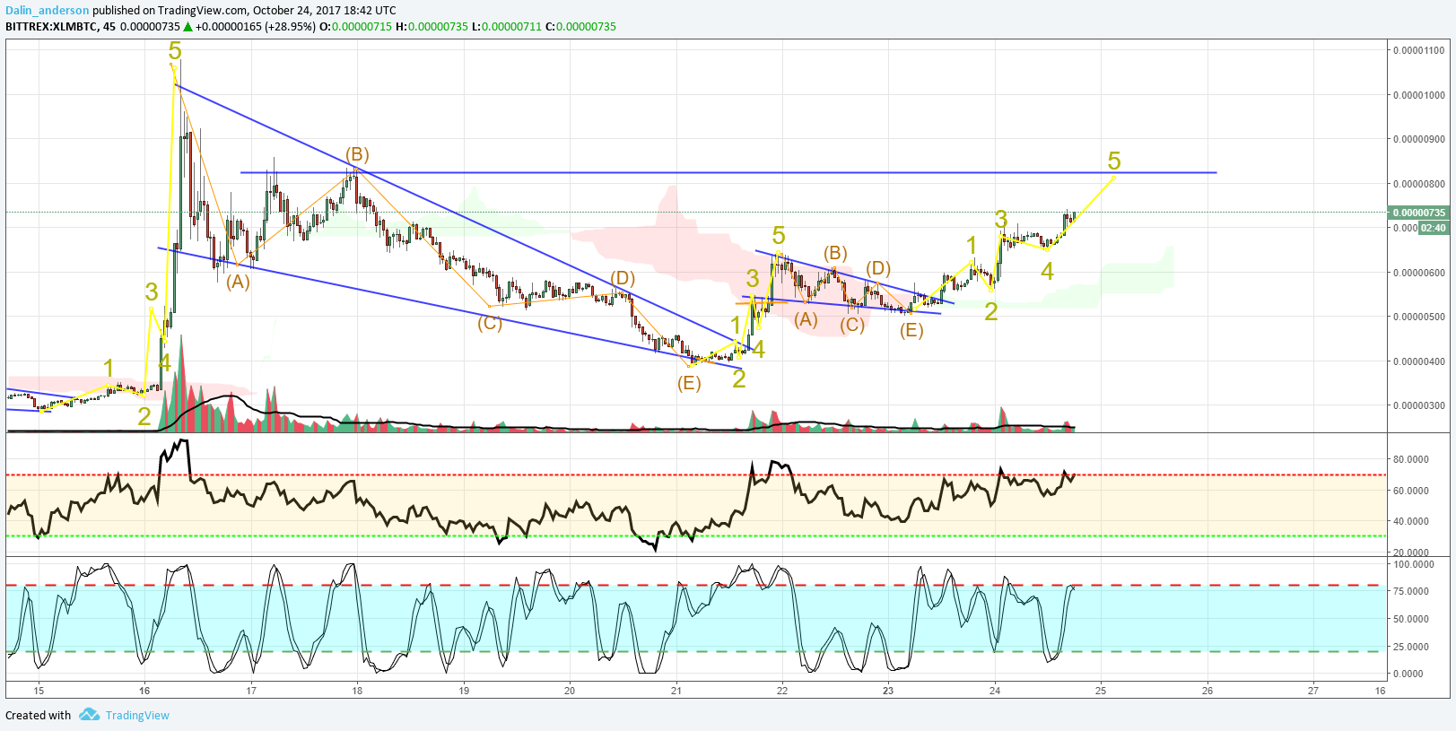The width and height of the screenshot is (1456, 731).
Task: Click the L:0.00000711 low value
Action: click(507, 26)
